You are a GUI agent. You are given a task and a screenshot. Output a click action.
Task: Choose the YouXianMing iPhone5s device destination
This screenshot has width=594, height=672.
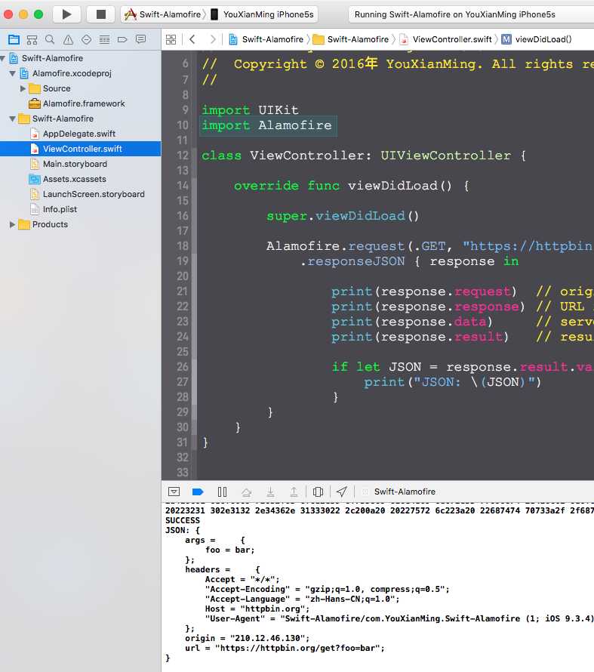(x=263, y=14)
